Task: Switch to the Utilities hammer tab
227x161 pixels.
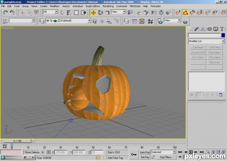Action: 222,29
